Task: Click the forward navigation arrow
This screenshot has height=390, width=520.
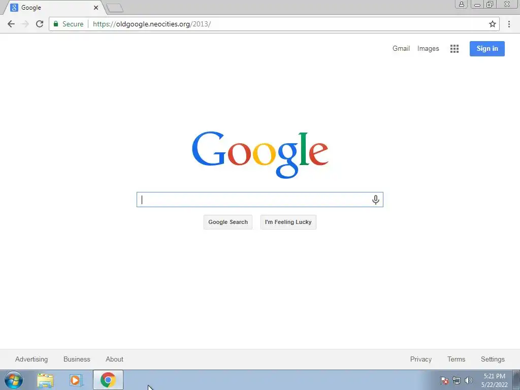Action: tap(25, 24)
